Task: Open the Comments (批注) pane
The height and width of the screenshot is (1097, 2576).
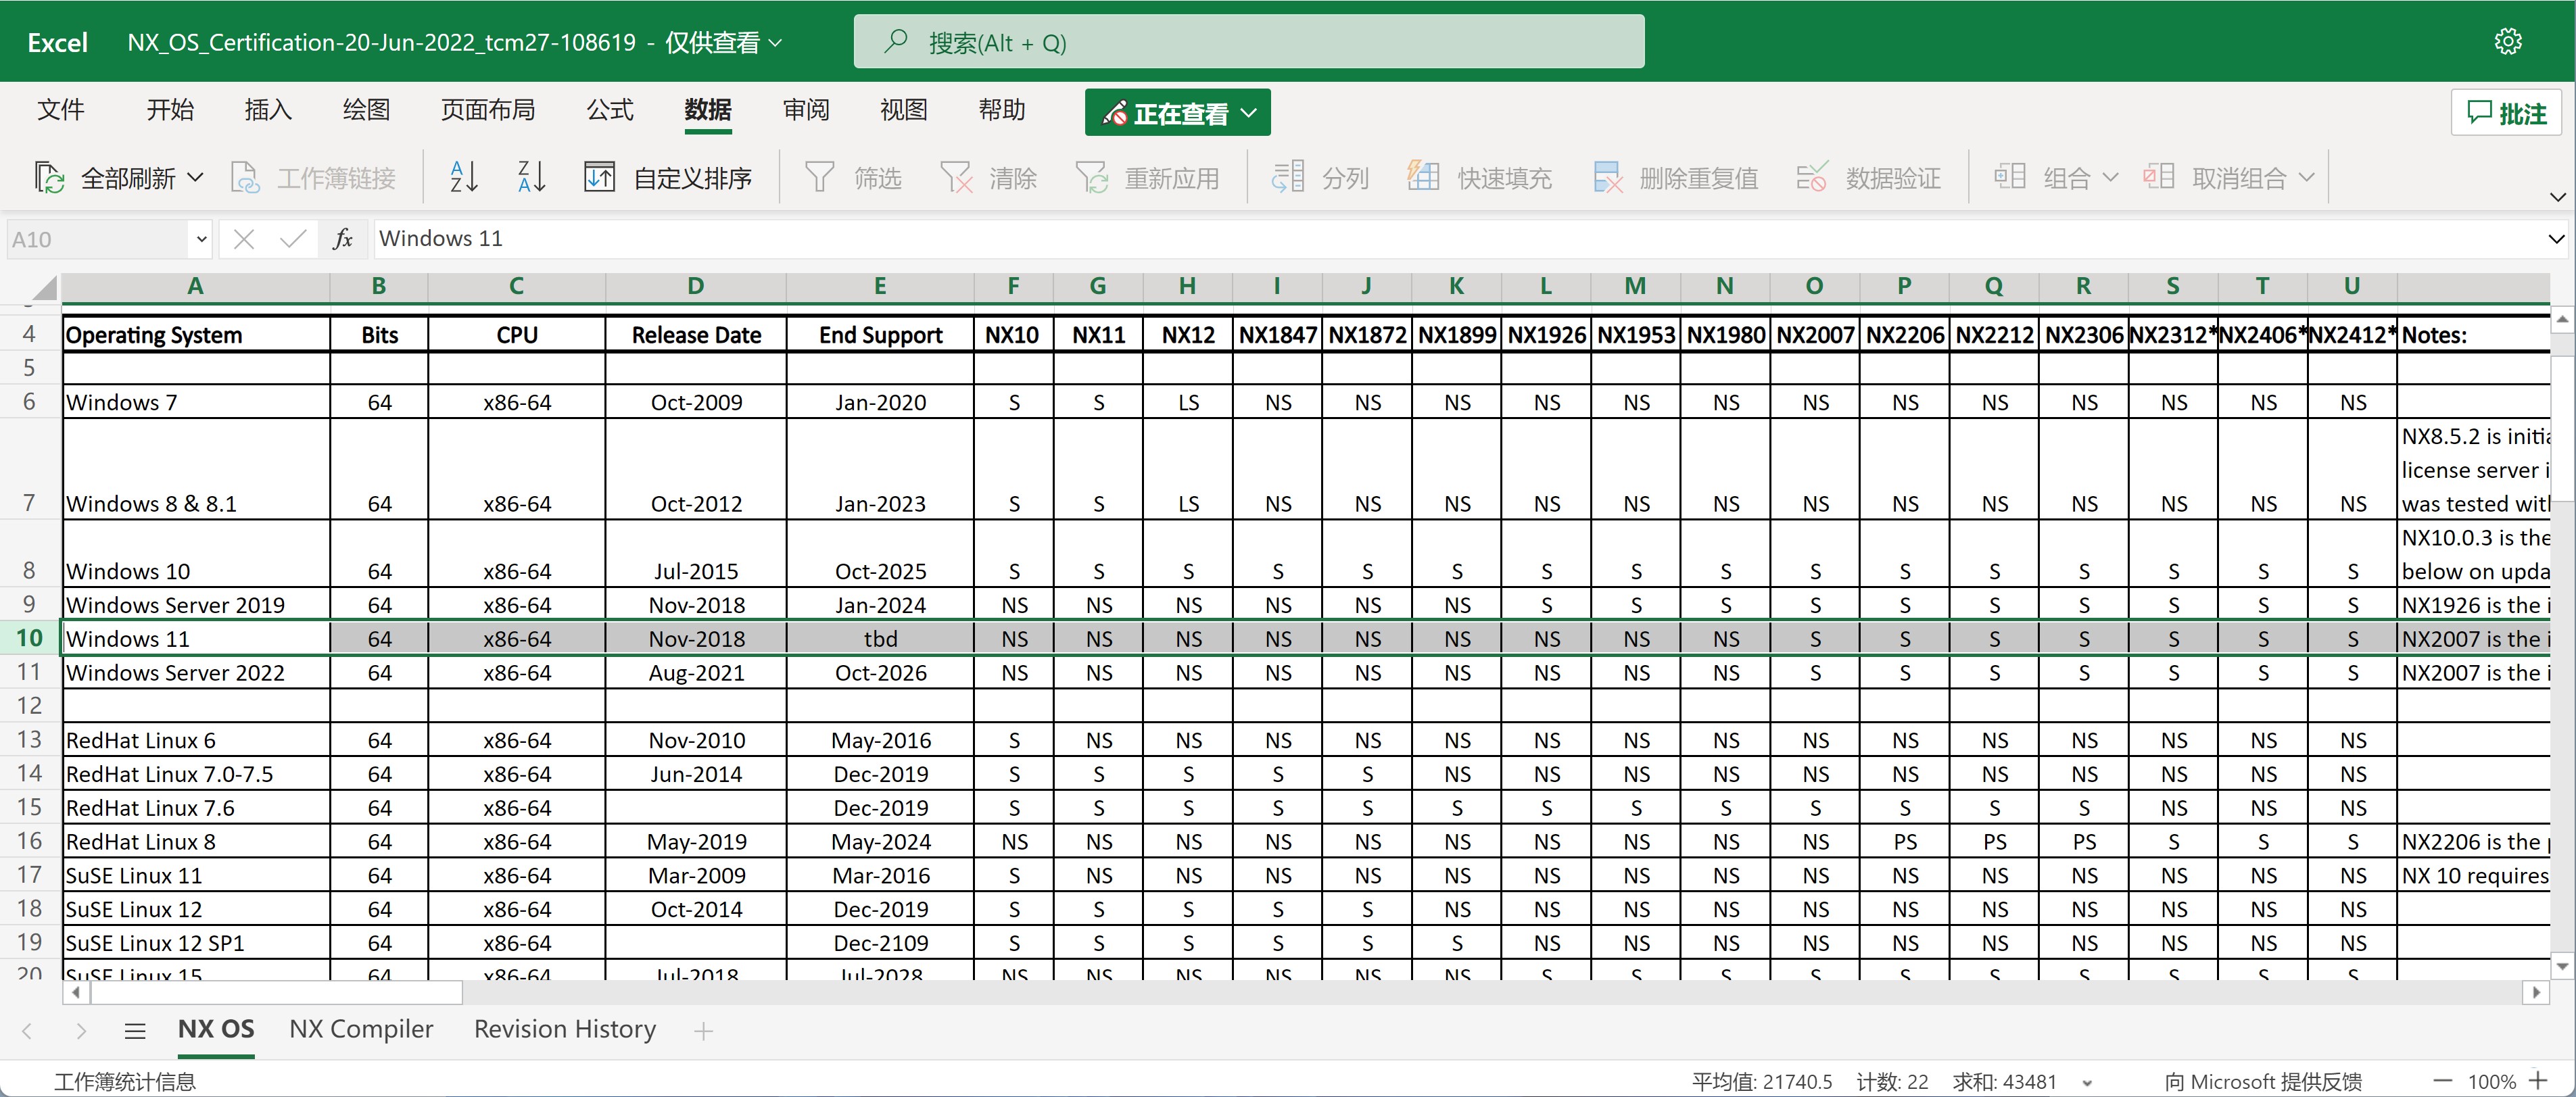Action: (2506, 113)
